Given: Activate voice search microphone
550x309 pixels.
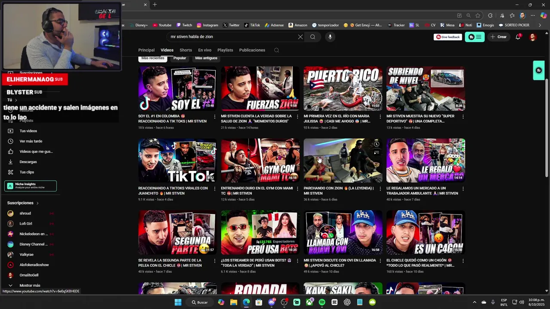Looking at the screenshot, I should pyautogui.click(x=330, y=37).
